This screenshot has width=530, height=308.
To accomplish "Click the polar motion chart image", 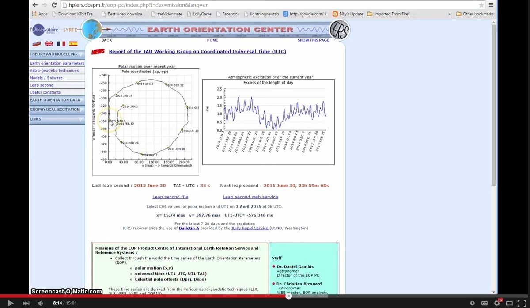I will (145, 122).
